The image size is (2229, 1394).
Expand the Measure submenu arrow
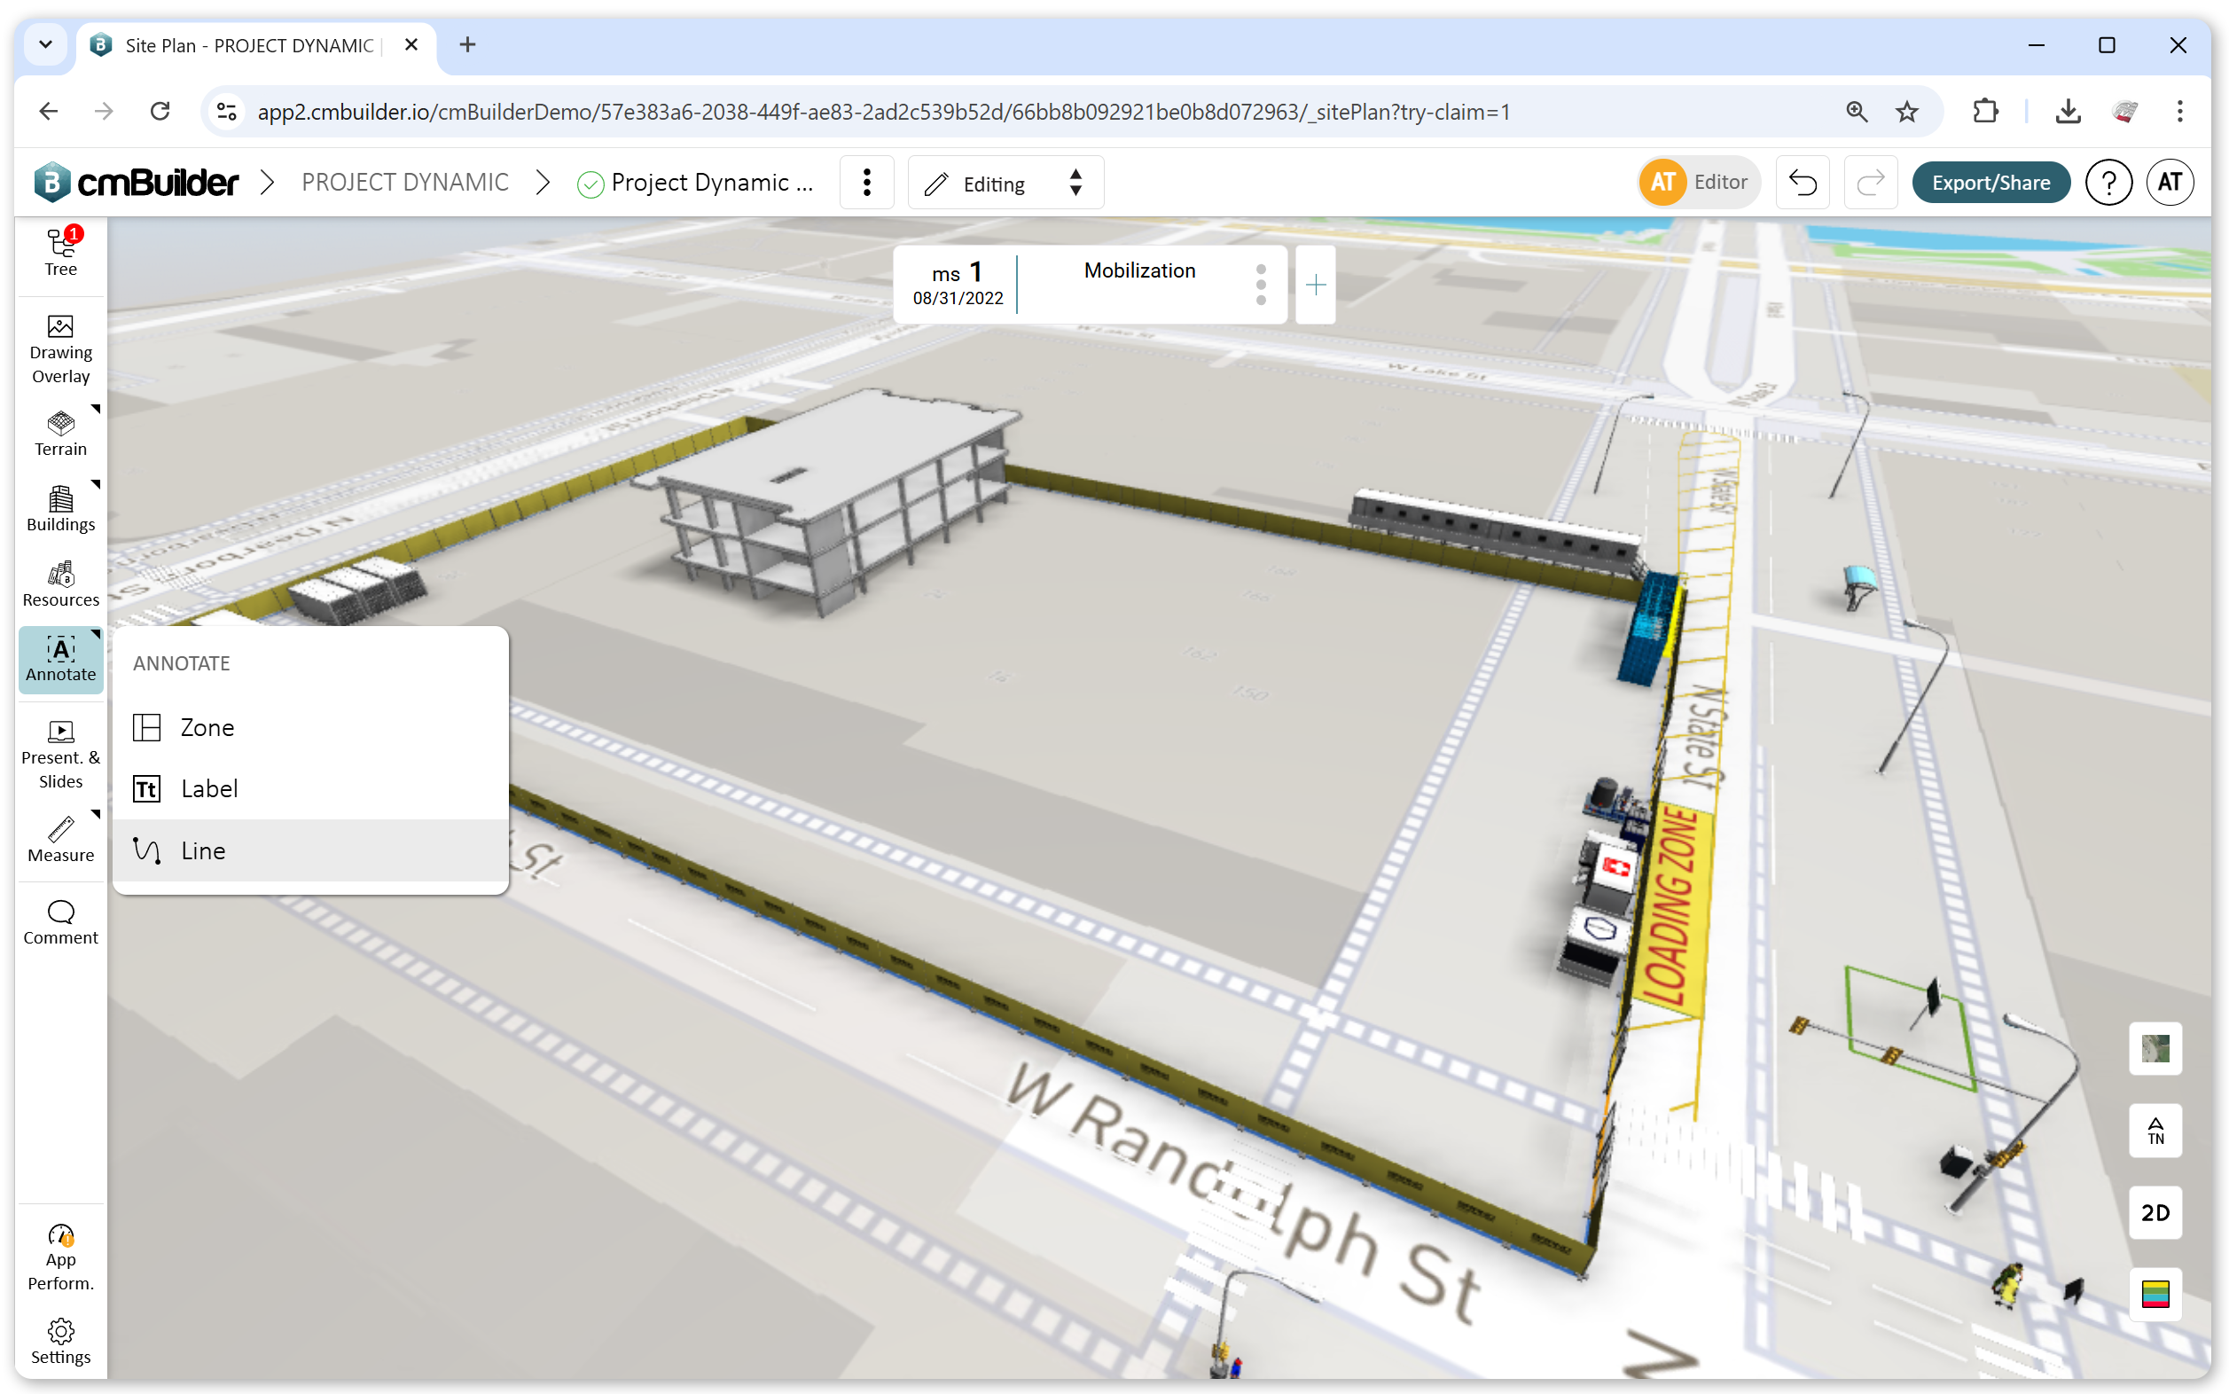(95, 814)
